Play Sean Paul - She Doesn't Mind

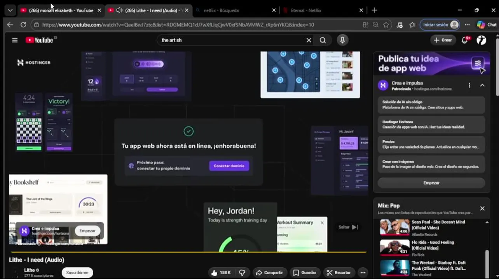(x=431, y=228)
